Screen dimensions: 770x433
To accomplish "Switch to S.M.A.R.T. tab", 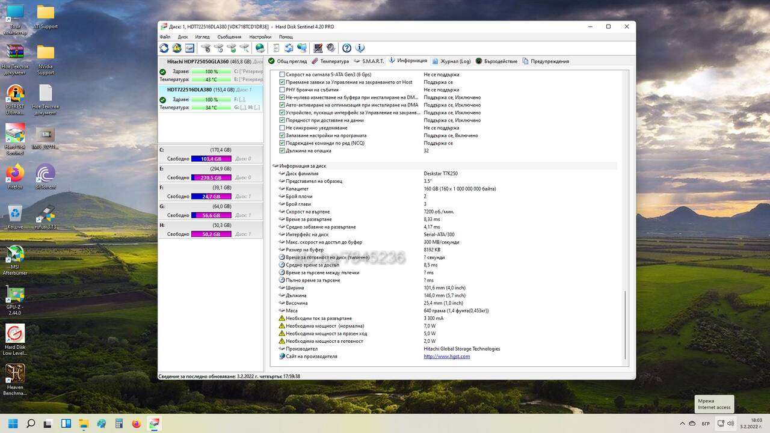I will click(369, 61).
